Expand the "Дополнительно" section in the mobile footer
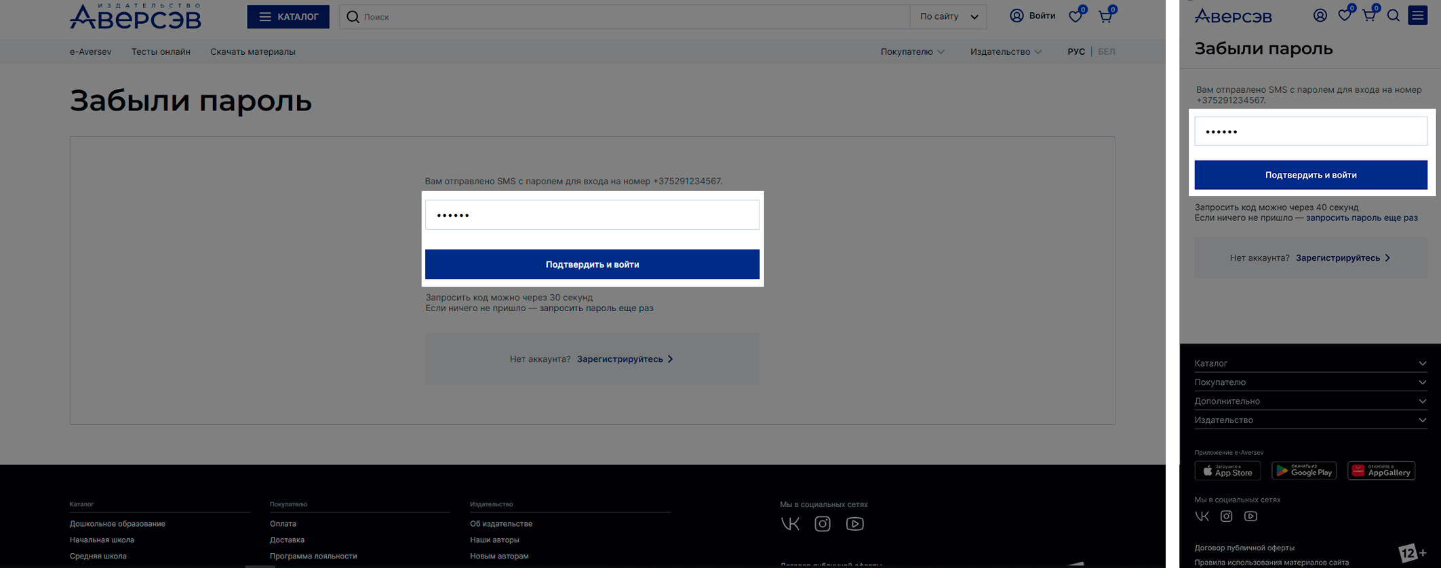 point(1310,401)
